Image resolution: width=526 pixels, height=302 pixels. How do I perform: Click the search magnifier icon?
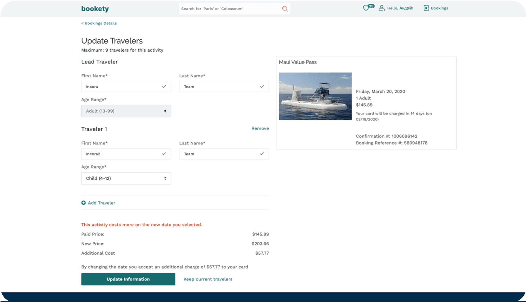[285, 9]
